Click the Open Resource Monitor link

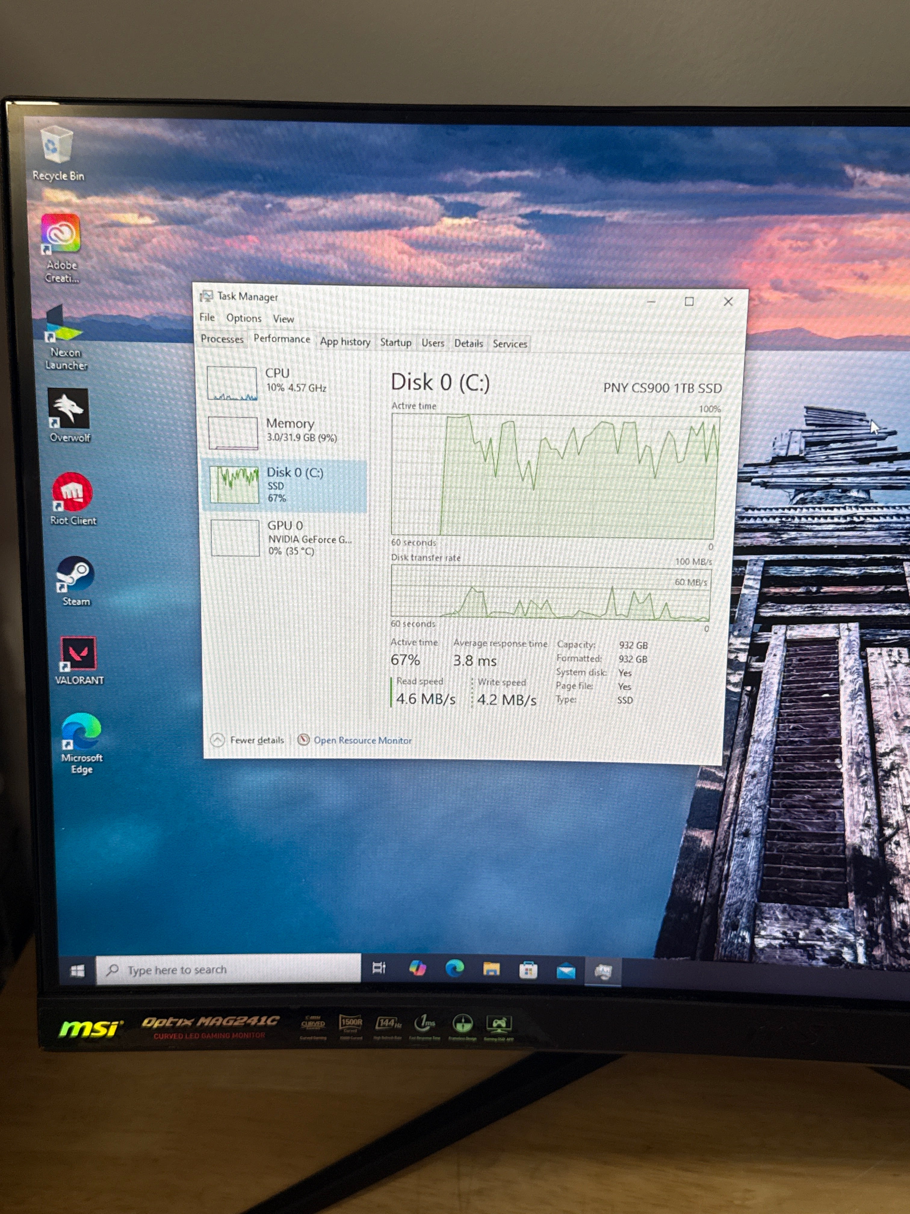[x=363, y=740]
